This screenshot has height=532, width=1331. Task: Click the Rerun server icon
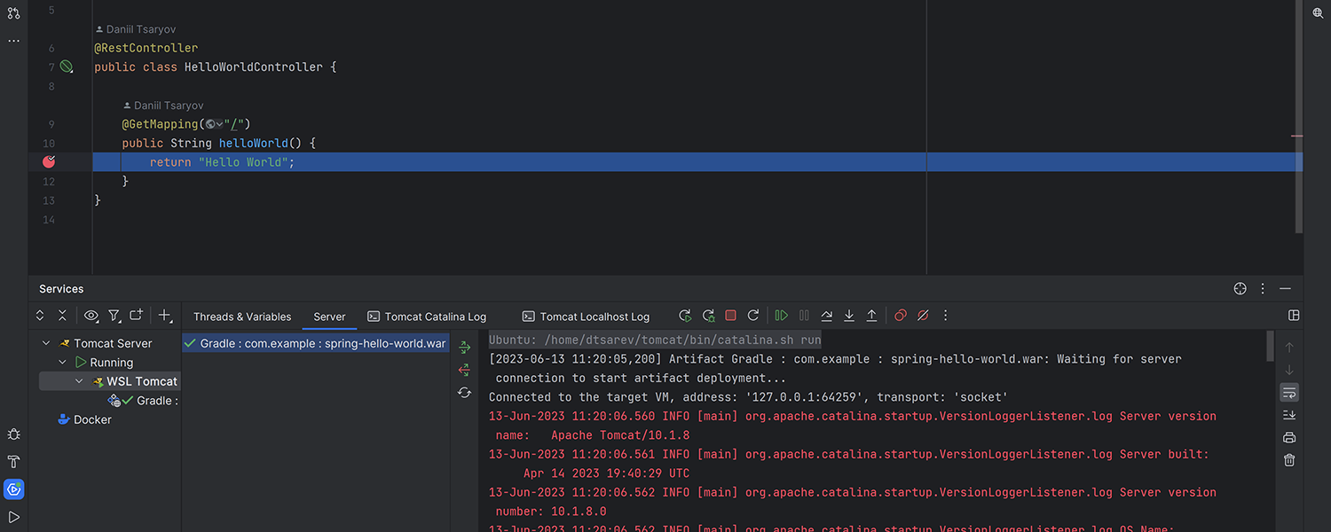(x=685, y=316)
